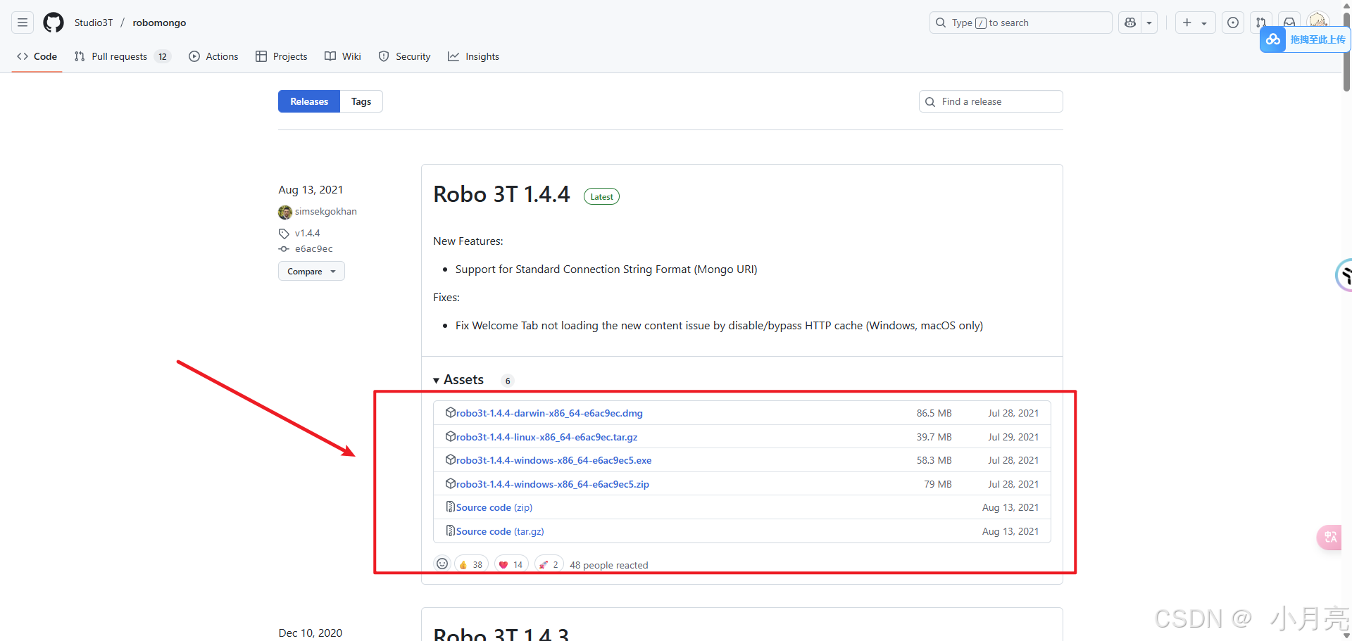The width and height of the screenshot is (1352, 641).
Task: Switch to the Projects tab
Action: [281, 56]
